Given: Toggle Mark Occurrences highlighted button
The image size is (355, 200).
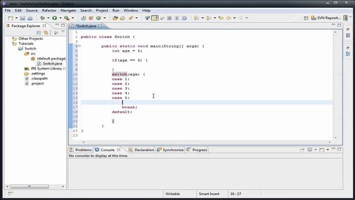Looking at the screenshot, I should click(x=155, y=18).
